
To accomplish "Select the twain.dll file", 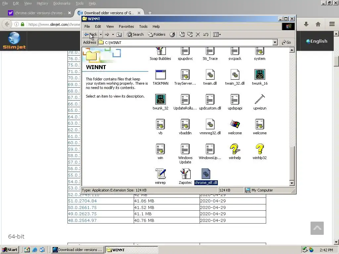I will [210, 77].
